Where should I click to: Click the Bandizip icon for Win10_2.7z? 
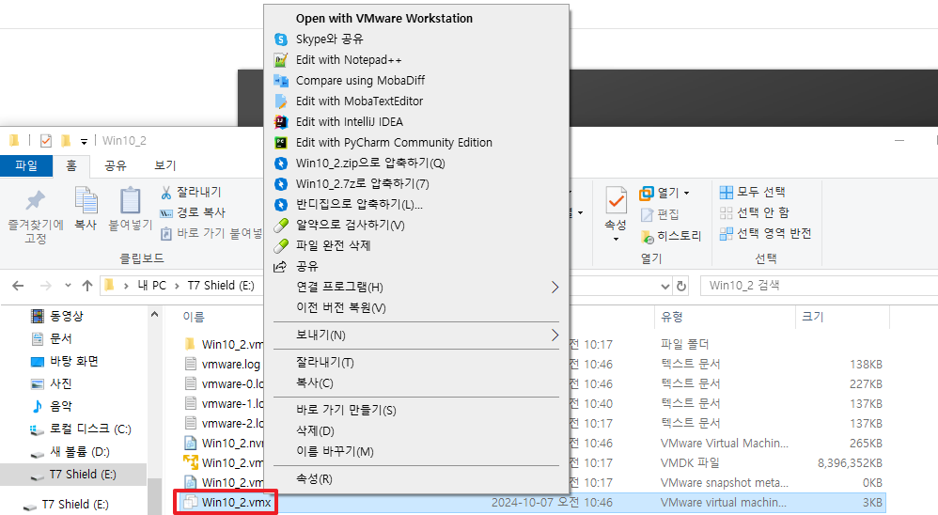pyautogui.click(x=281, y=183)
